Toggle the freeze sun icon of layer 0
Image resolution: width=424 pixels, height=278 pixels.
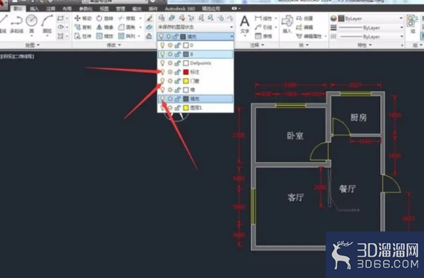(170, 45)
